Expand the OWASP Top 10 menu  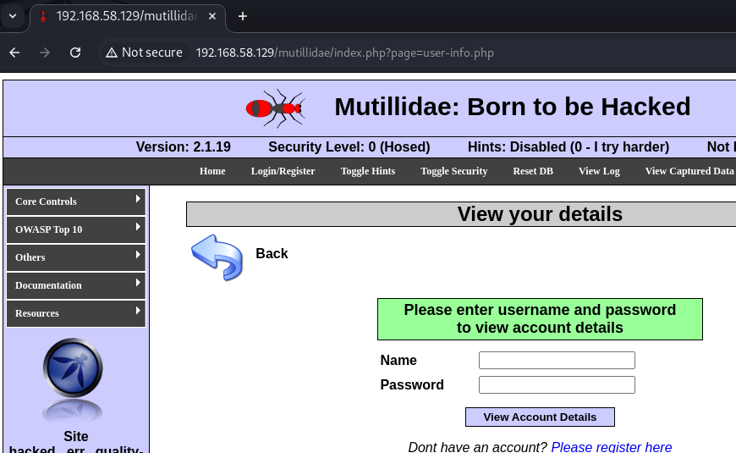tap(76, 229)
